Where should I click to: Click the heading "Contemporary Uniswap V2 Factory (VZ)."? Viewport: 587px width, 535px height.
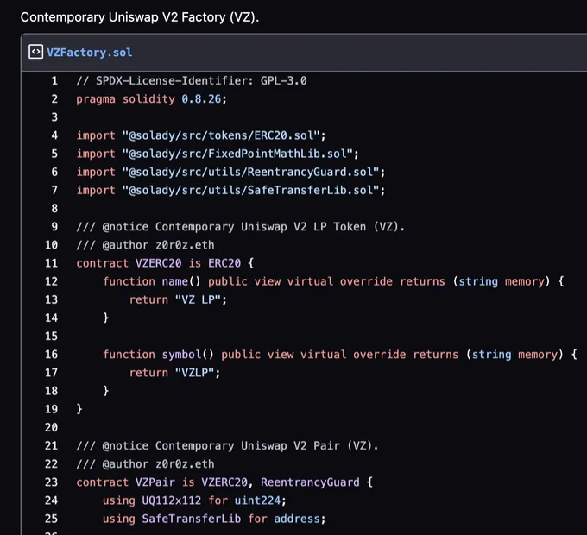point(140,17)
